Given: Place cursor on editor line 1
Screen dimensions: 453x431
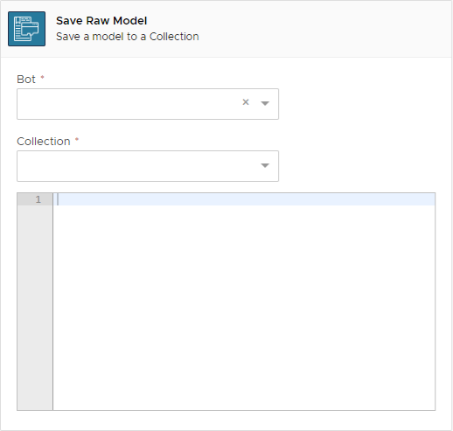Looking at the screenshot, I should point(244,199).
